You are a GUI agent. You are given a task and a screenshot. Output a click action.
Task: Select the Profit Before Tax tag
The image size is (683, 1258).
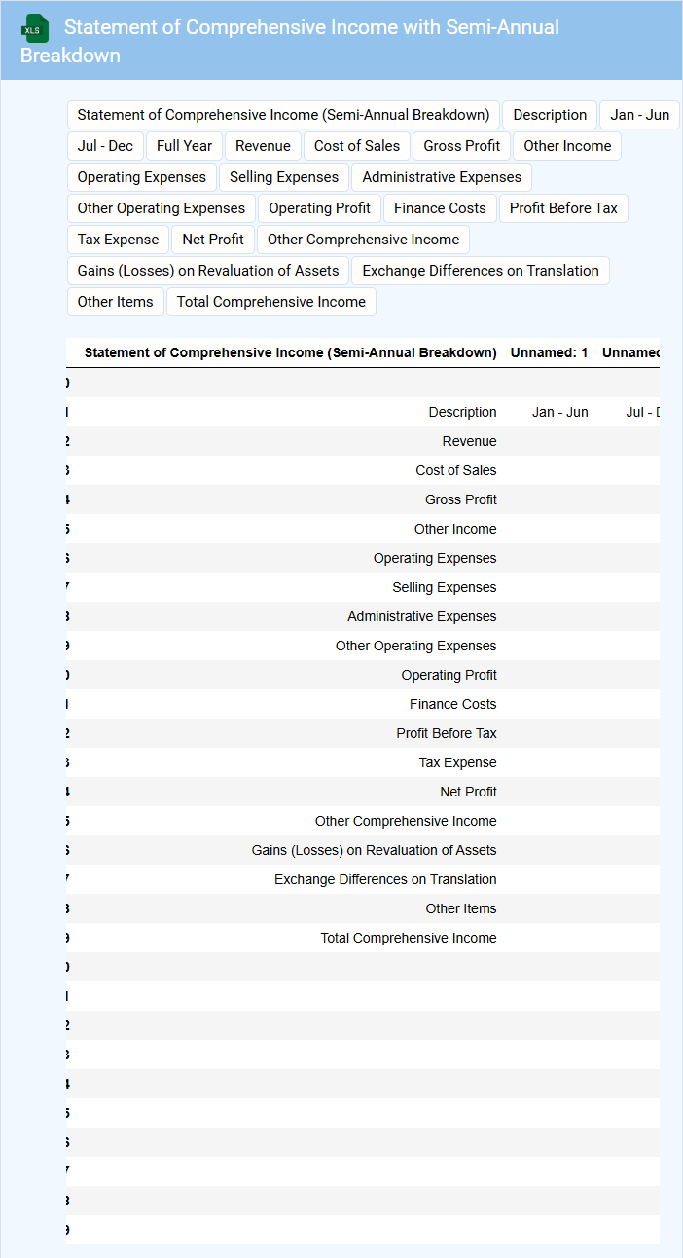[x=563, y=208]
